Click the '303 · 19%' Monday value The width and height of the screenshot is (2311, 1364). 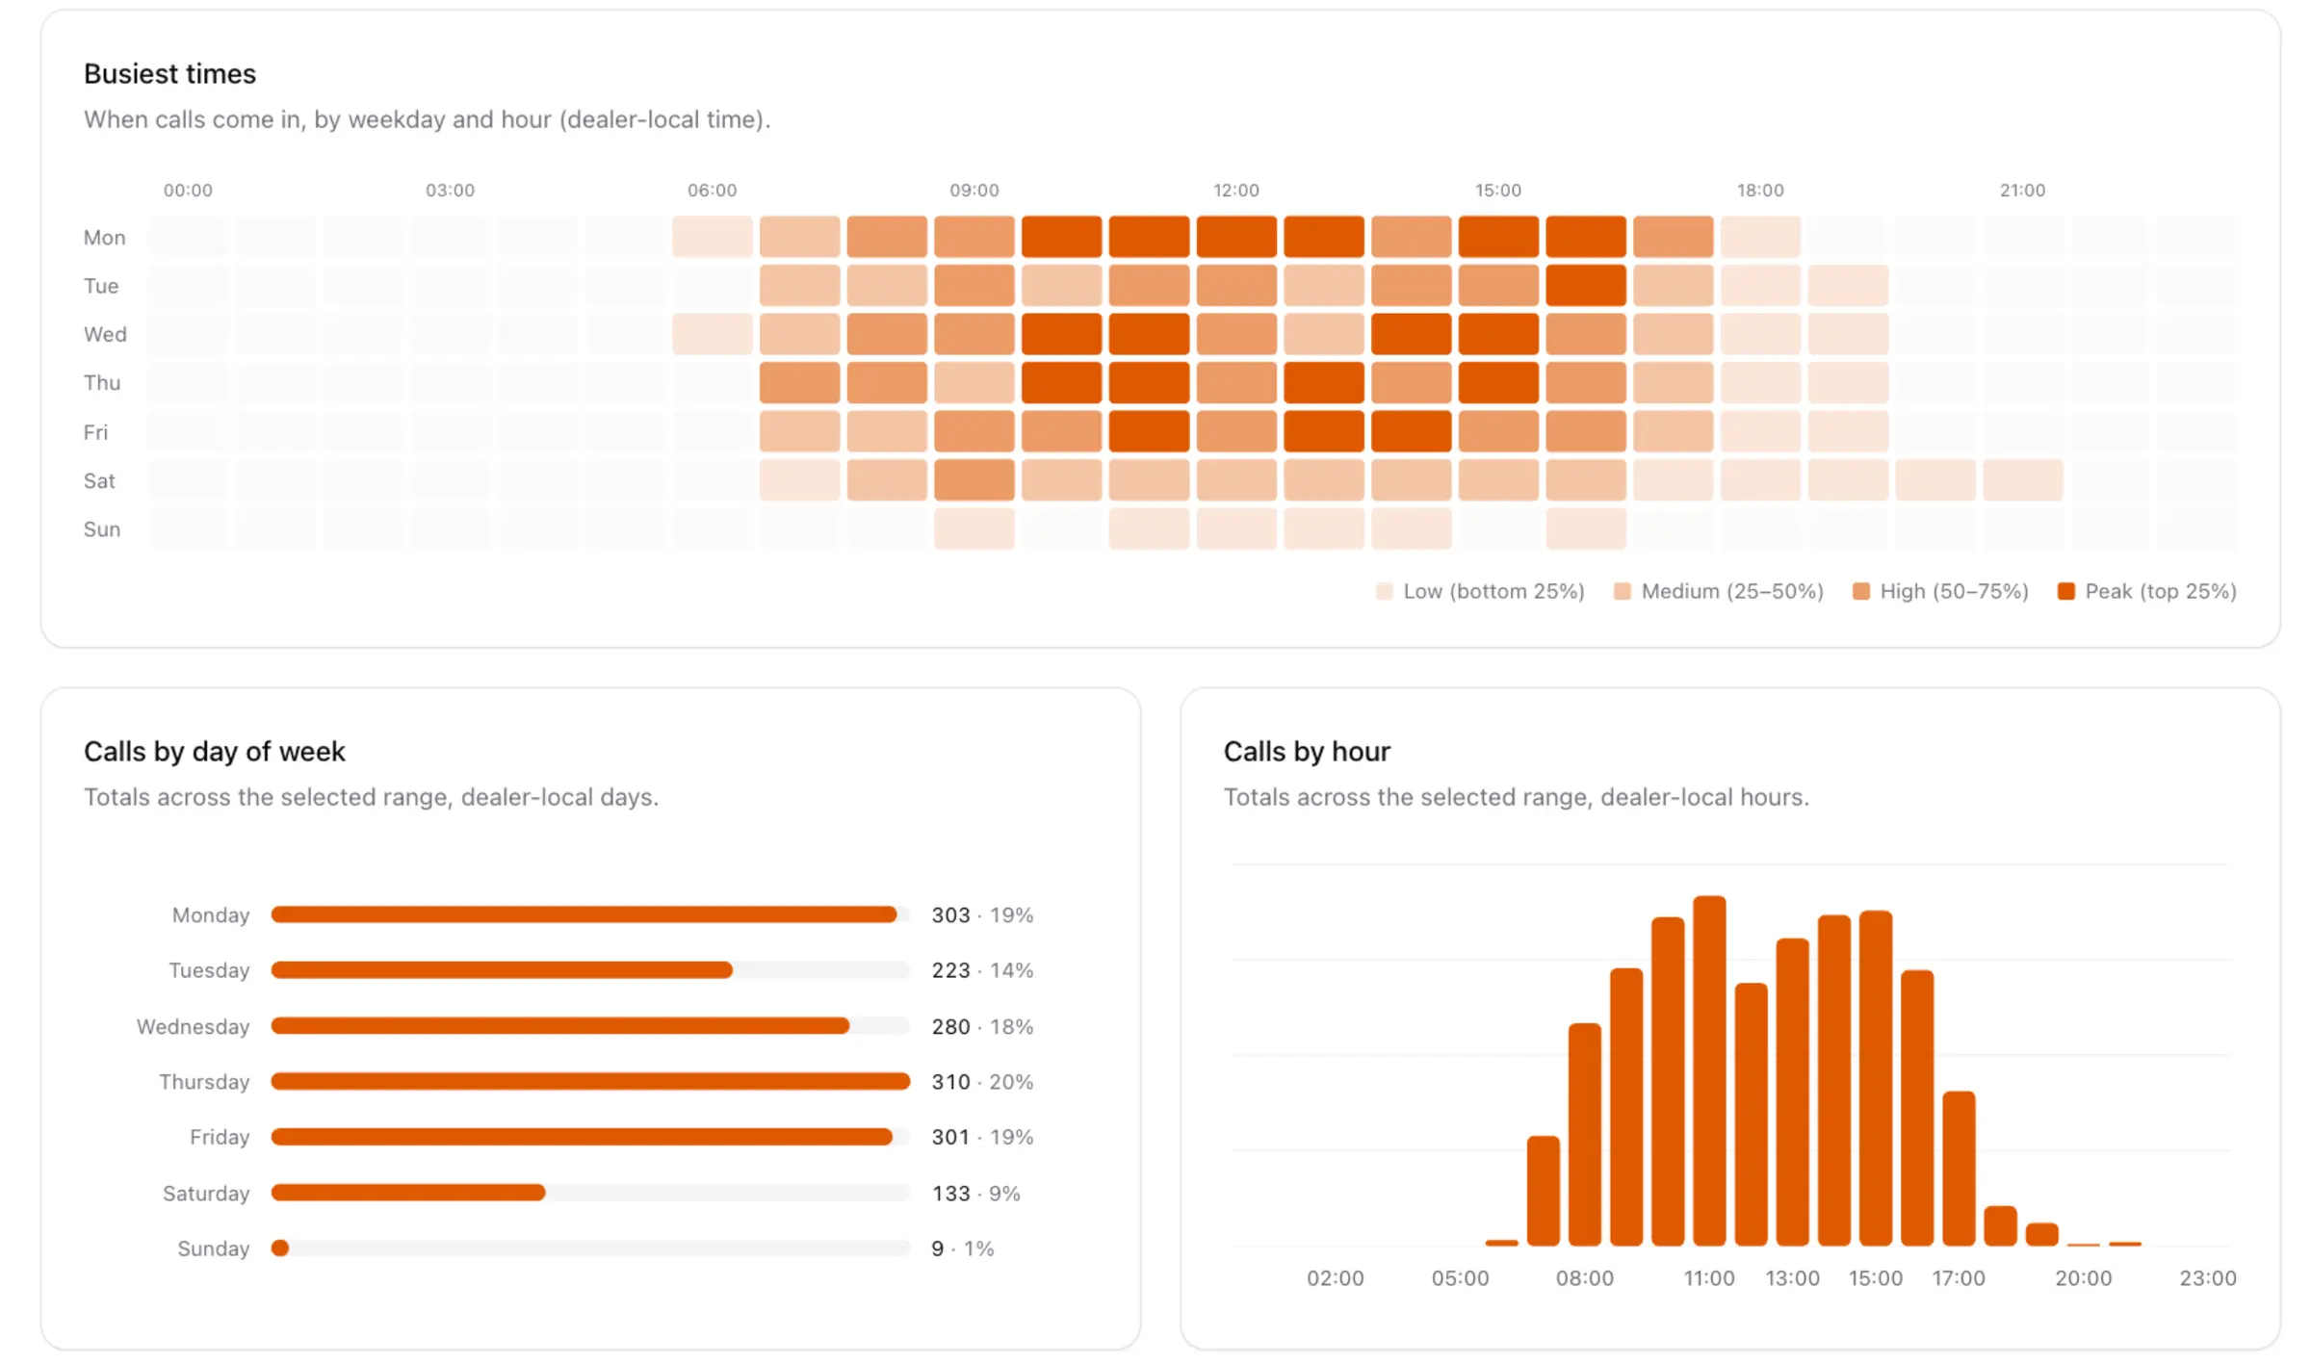tap(982, 915)
